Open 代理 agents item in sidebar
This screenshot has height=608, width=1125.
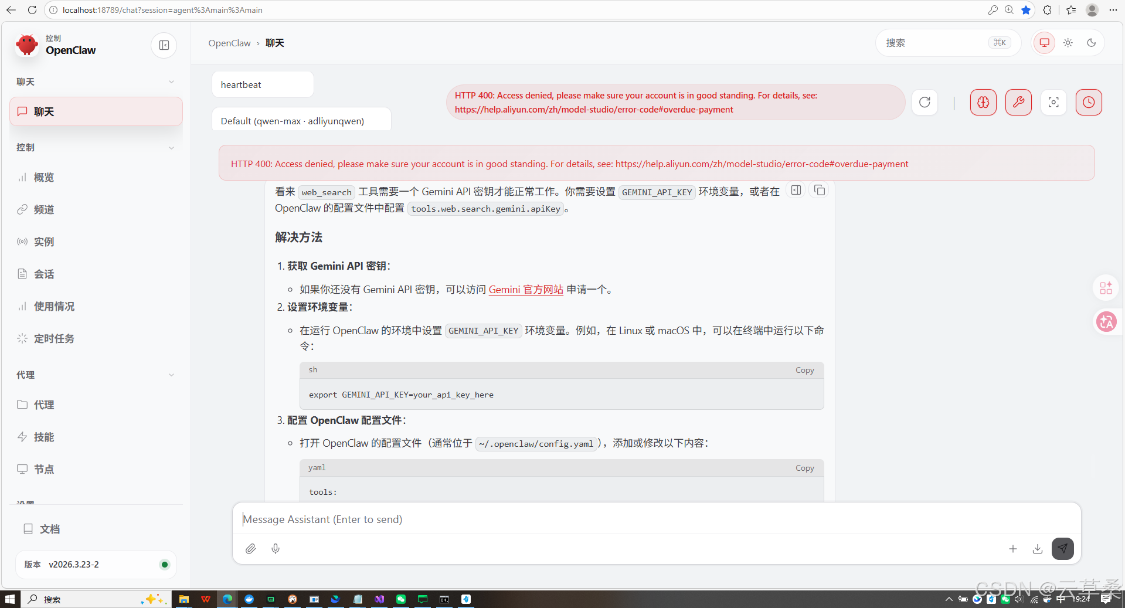click(96, 405)
